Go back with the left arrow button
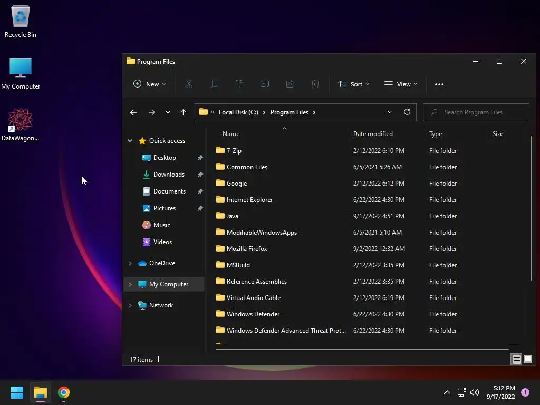Viewport: 540px width, 405px height. [133, 112]
